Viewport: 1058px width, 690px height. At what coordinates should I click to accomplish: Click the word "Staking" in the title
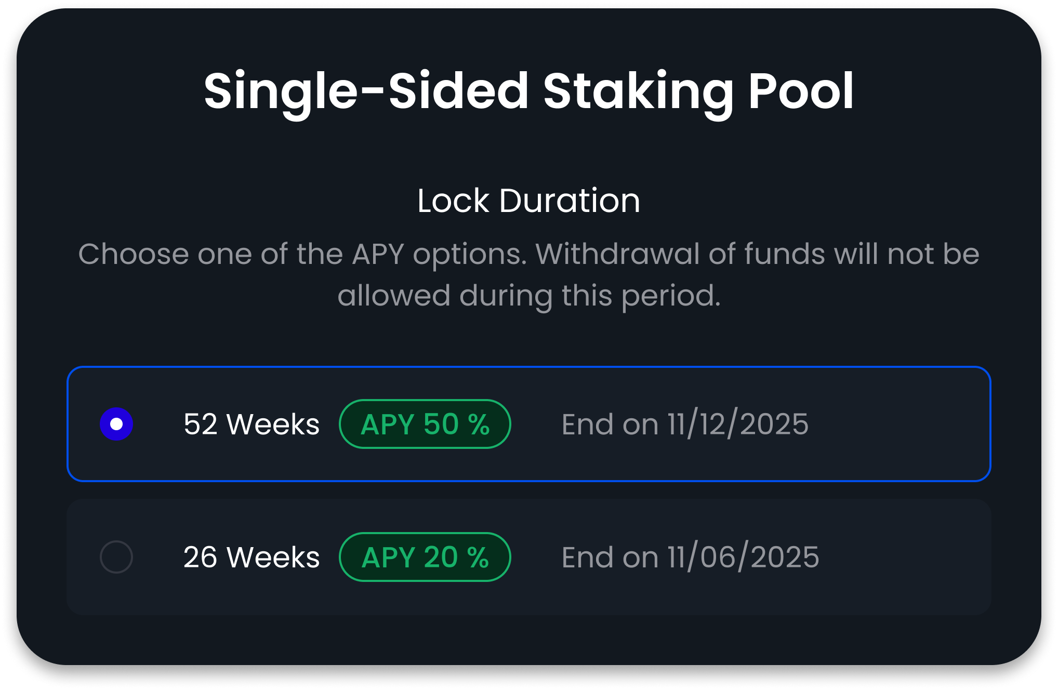pos(638,91)
